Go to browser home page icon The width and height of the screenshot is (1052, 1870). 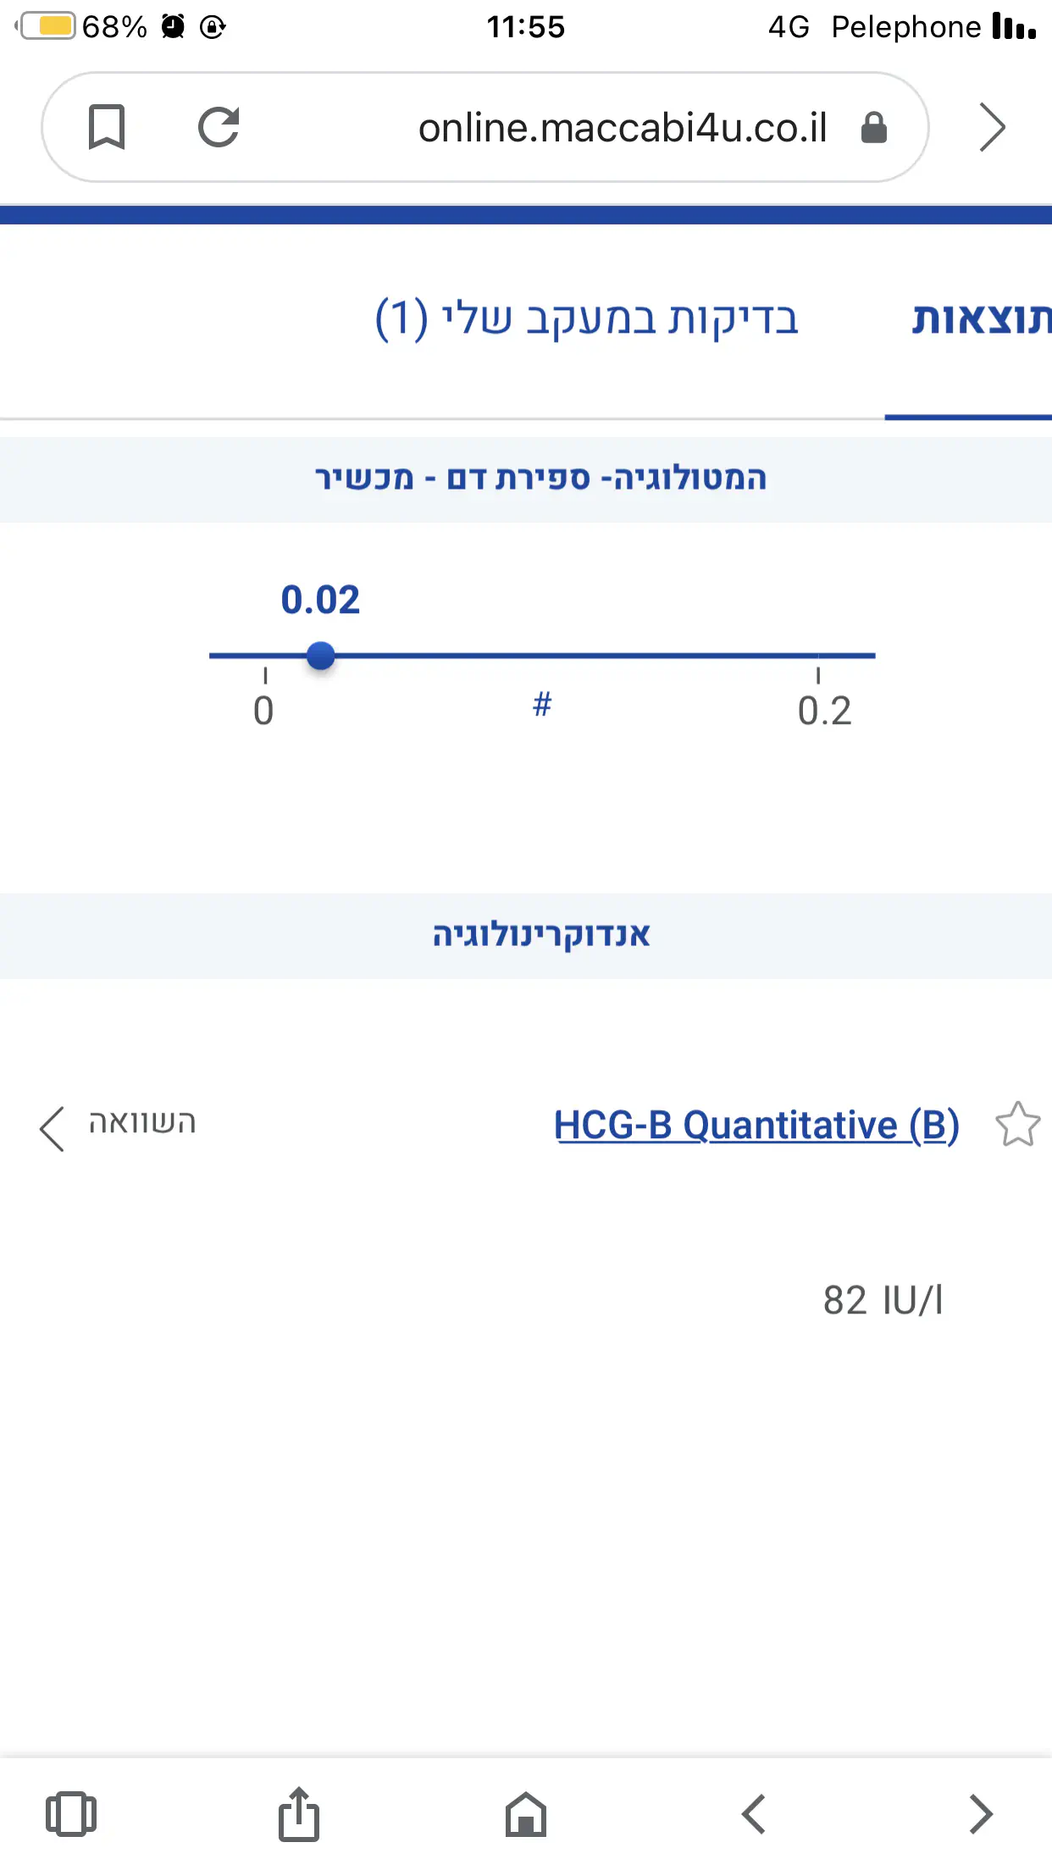click(x=526, y=1814)
